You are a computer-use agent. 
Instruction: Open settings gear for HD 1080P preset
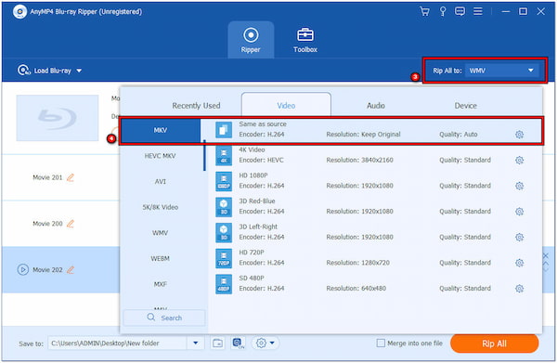click(x=519, y=186)
